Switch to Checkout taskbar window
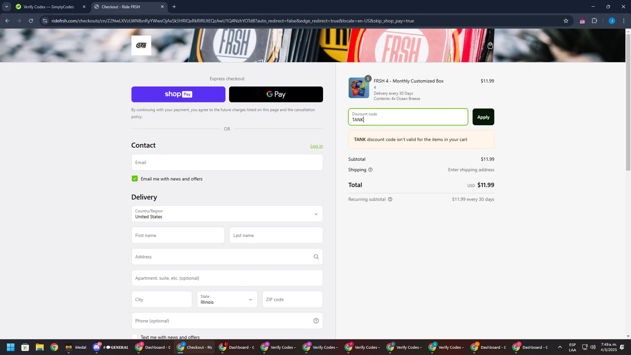Screen dimensions: 631x355 195,347
